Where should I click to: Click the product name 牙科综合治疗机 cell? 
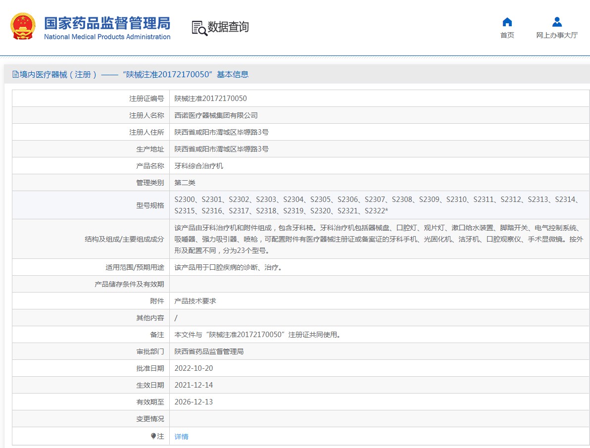(379, 166)
